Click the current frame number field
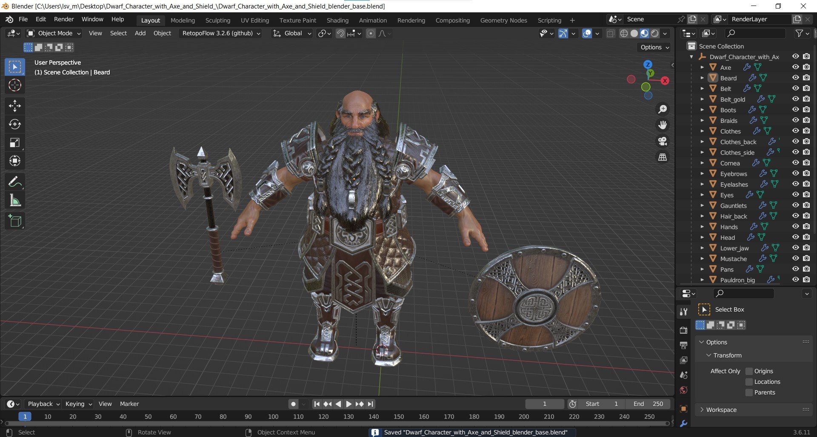 (x=544, y=404)
